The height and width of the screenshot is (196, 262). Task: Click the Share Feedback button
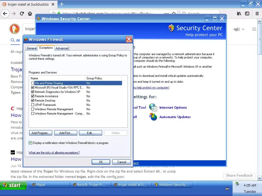pos(239,175)
